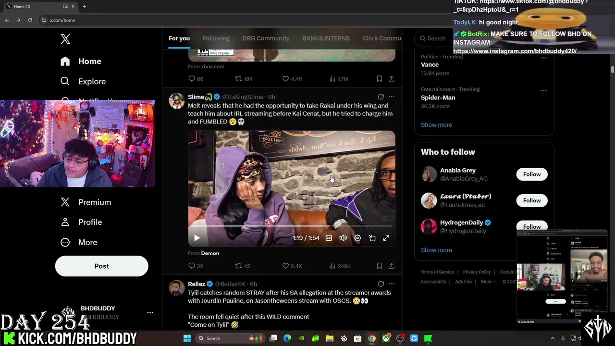Reload the browser page

click(30, 20)
